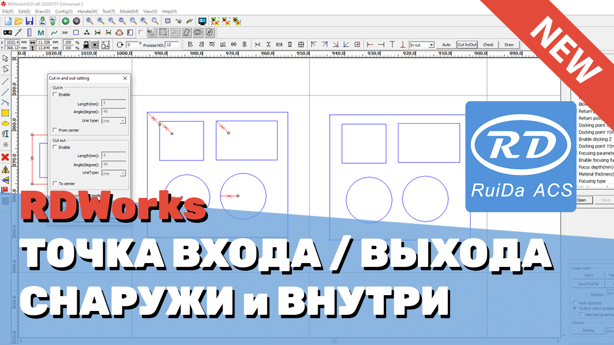
Task: Toggle the Output select graphics checkbox
Action: click(575, 309)
